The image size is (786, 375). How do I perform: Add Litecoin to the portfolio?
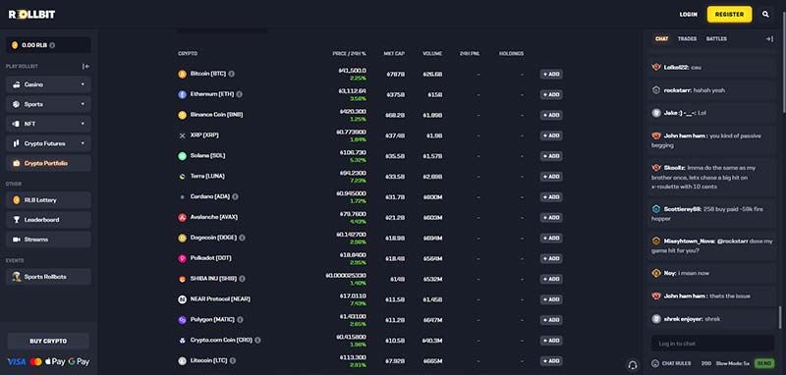(551, 361)
